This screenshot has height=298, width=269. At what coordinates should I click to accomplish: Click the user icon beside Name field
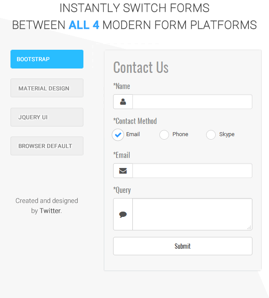pyautogui.click(x=123, y=102)
